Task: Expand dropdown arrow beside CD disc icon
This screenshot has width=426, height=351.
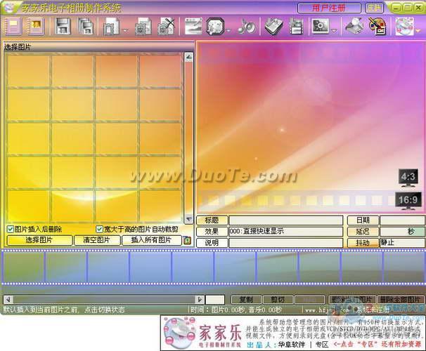Action: point(418,30)
